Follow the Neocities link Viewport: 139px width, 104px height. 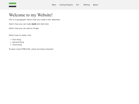point(56,20)
